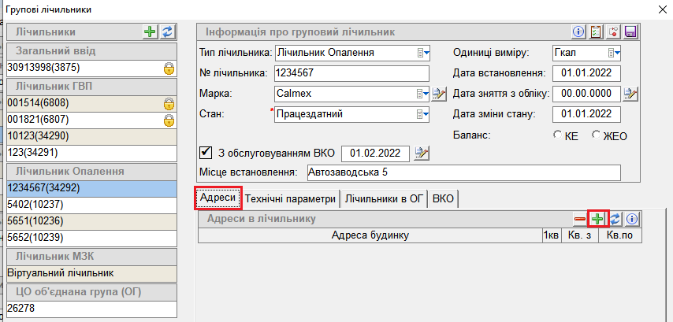Open Одиниці виміру dropdown

(614, 53)
